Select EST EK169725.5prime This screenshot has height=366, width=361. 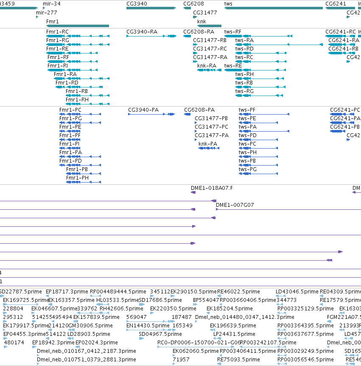click(25, 300)
